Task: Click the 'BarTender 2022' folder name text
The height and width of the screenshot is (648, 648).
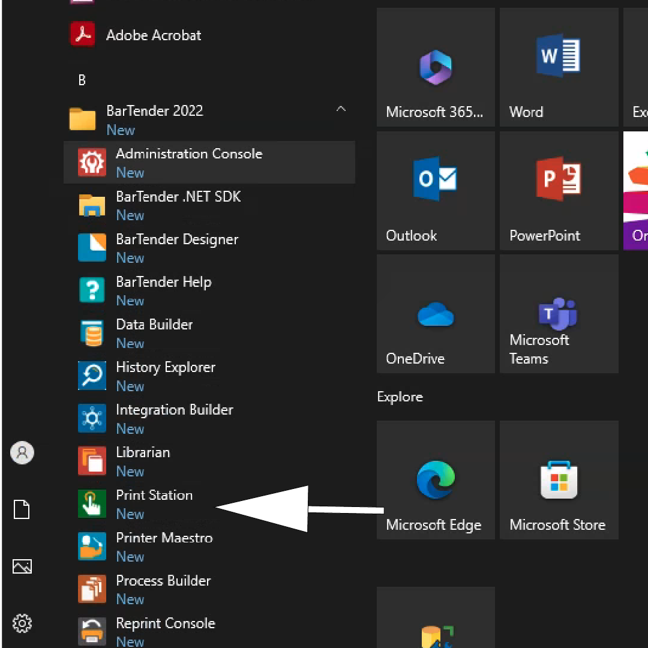Action: 155,111
